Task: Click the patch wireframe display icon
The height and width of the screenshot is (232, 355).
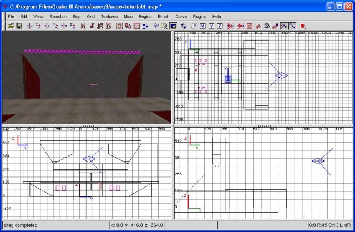Action: (x=258, y=26)
